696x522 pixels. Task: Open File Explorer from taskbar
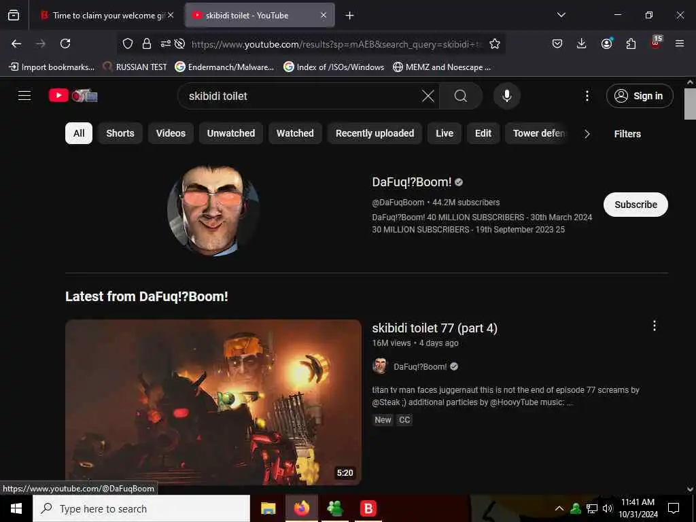pyautogui.click(x=268, y=508)
